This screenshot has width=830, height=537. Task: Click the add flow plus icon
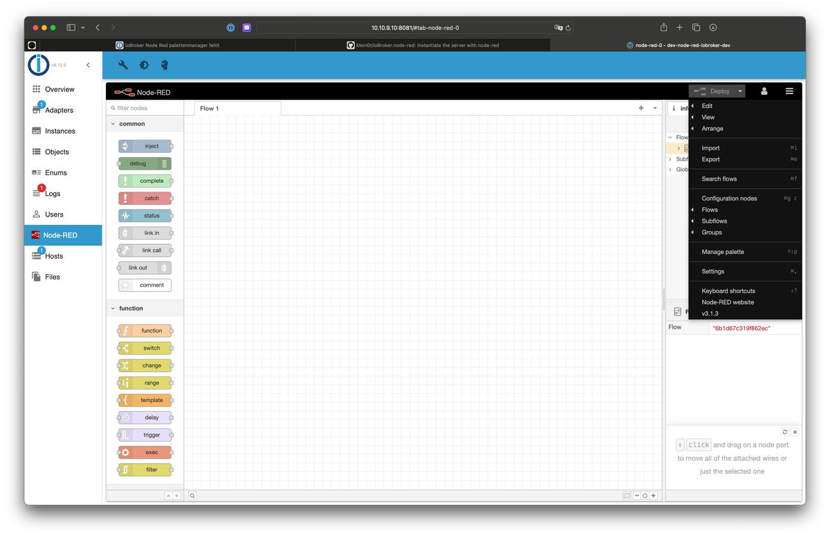tap(641, 108)
